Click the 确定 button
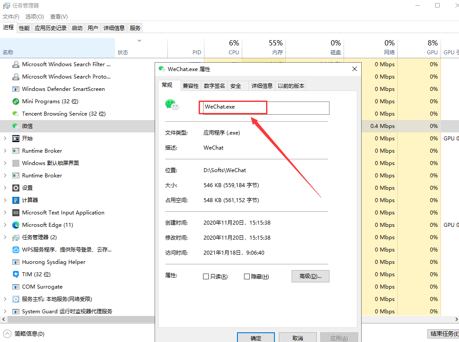 click(x=255, y=337)
